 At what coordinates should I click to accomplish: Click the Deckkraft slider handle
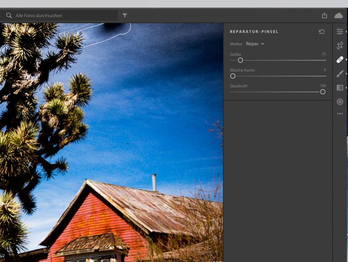pos(323,92)
